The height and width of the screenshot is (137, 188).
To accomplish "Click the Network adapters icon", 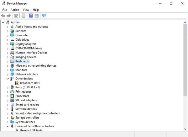I will pos(12,74).
